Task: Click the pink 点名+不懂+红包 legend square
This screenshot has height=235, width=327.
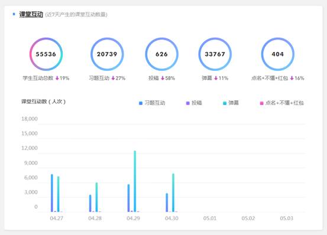Action: point(261,103)
